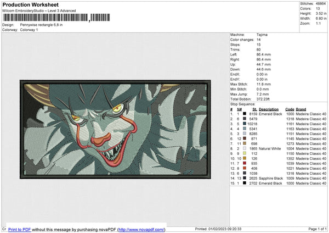The width and height of the screenshot is (329, 233).
Task: Click the gold swatch beside 126 stitches
Action: tap(245, 158)
